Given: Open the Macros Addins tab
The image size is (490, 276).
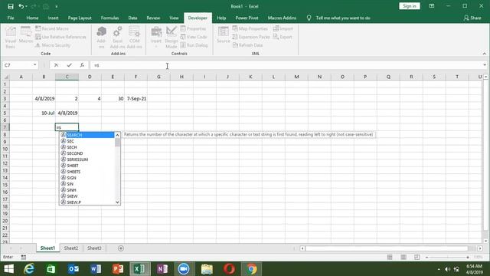Looking at the screenshot, I should point(282,18).
